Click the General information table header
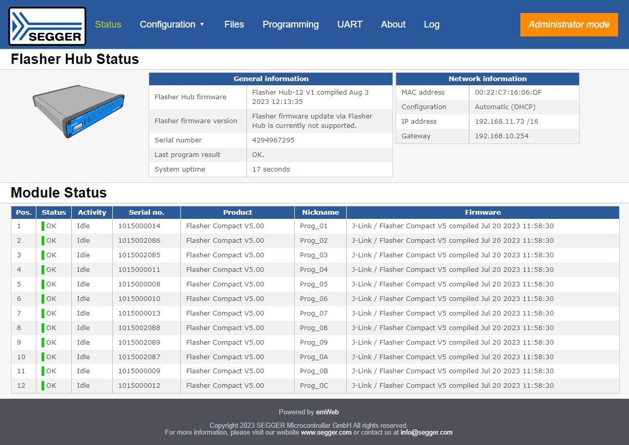Viewport: 629px width, 445px height. click(271, 79)
